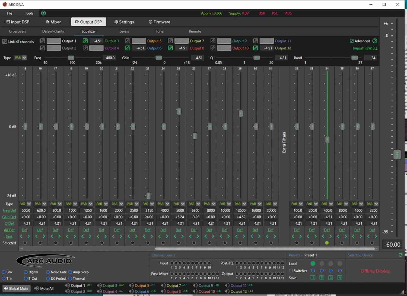Click the -60.00 master level field
The height and width of the screenshot is (296, 407).
coord(392,244)
